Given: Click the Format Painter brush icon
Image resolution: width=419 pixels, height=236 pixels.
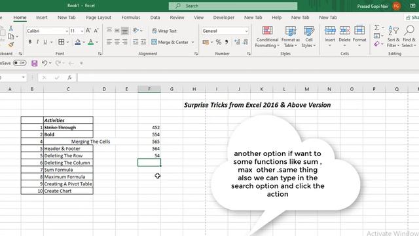Looking at the screenshot, I should (11, 45).
